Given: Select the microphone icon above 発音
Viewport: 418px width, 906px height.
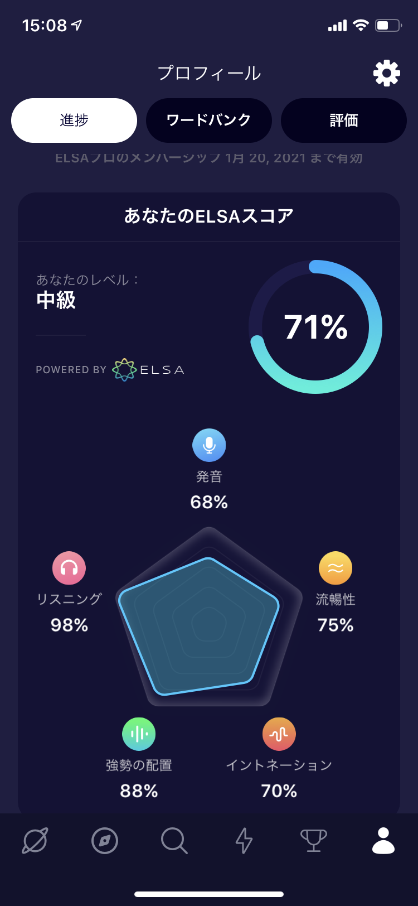Looking at the screenshot, I should coord(209,446).
